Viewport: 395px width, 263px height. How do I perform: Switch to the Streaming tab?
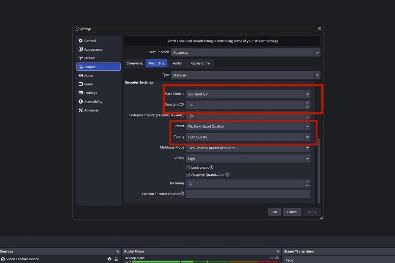coord(135,63)
